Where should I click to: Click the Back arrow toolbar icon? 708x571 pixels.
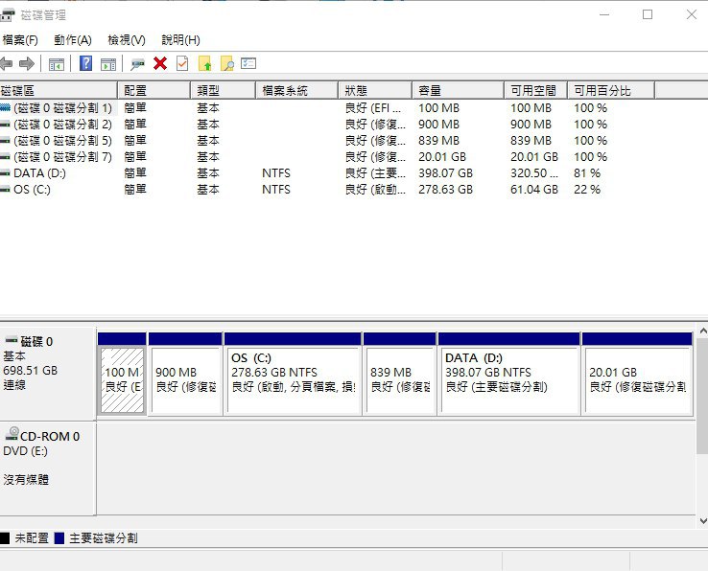pos(7,63)
